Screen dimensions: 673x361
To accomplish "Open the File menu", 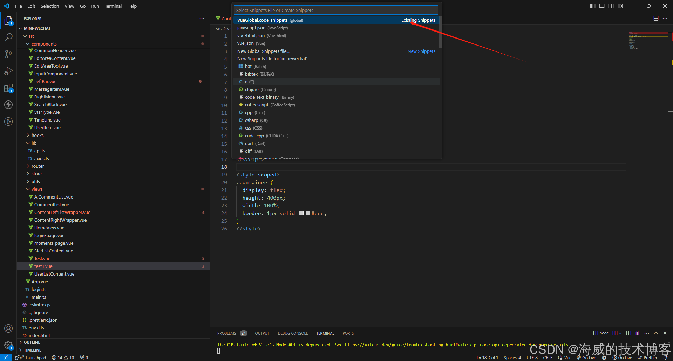I will pyautogui.click(x=19, y=6).
